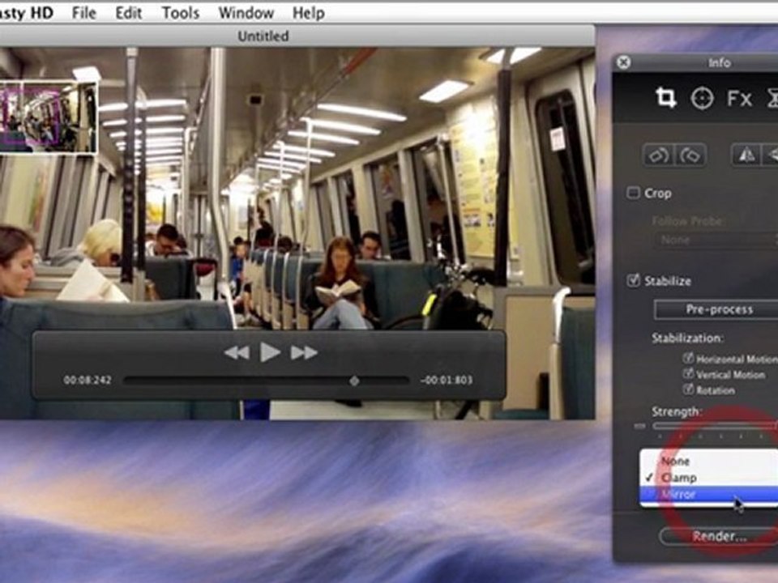Open the Help menu

pyautogui.click(x=308, y=13)
